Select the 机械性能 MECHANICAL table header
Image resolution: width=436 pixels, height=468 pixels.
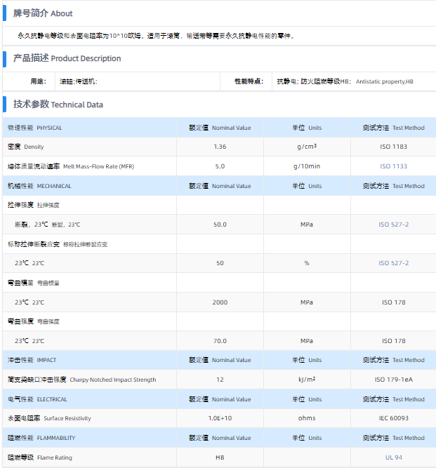pos(39,186)
